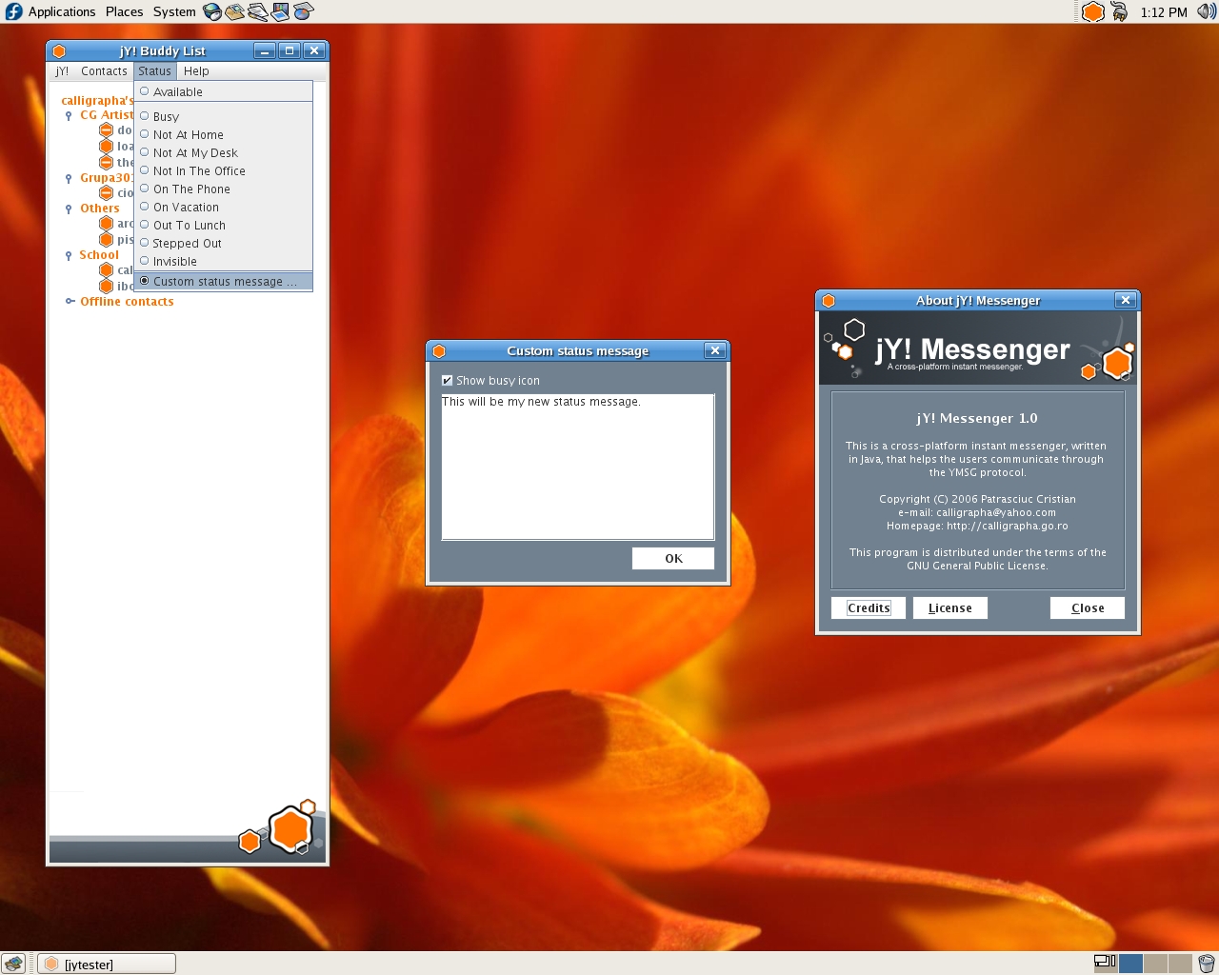Click Close button in About jY! Messenger

tap(1088, 607)
